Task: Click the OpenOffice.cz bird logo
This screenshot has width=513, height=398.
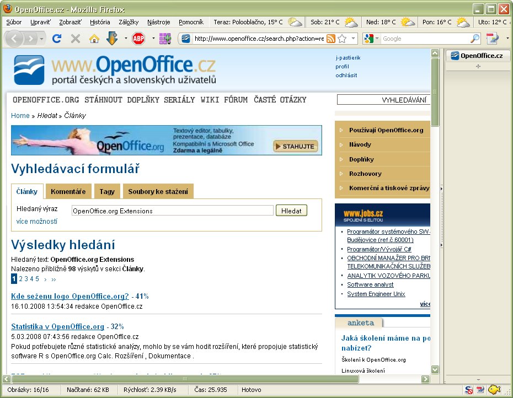Action: (29, 70)
